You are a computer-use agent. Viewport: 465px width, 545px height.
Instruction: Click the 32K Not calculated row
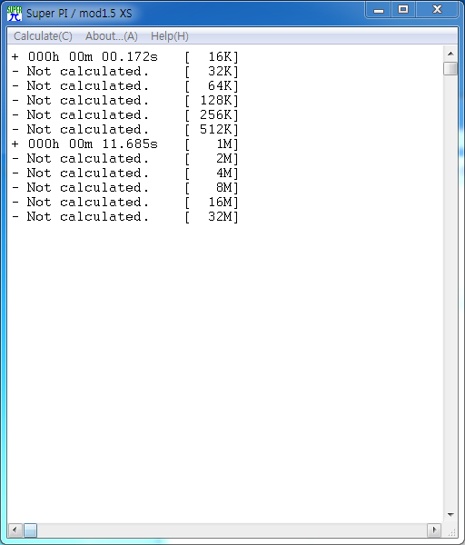pos(125,71)
